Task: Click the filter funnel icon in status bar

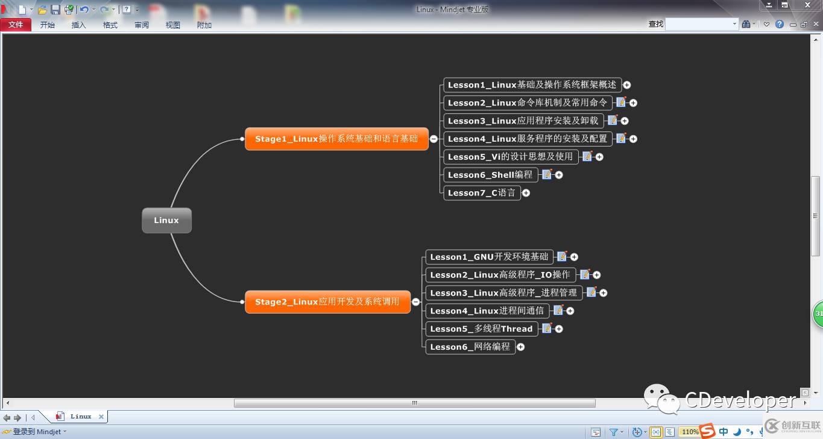Action: point(613,432)
